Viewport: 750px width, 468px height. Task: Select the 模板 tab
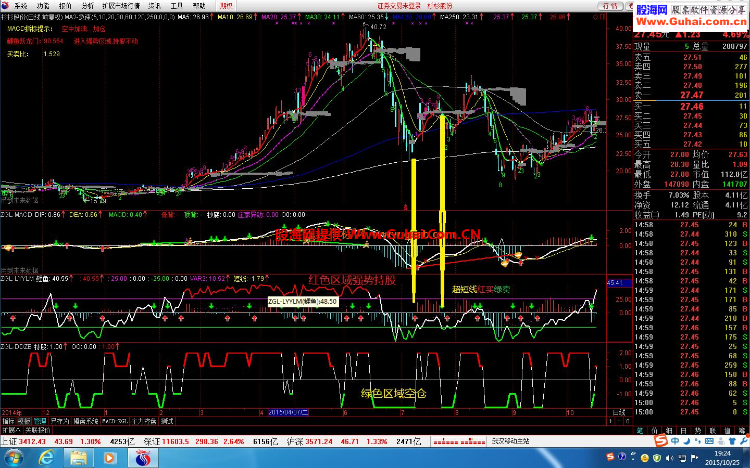(24, 421)
